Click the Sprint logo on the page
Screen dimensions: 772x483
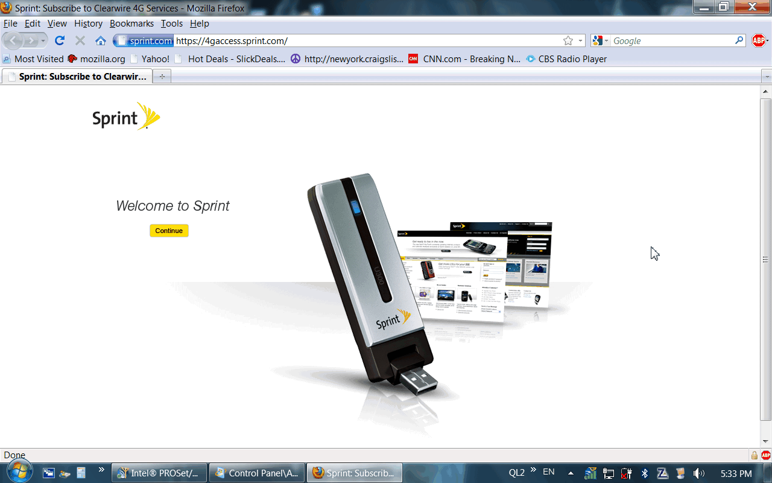click(x=126, y=117)
